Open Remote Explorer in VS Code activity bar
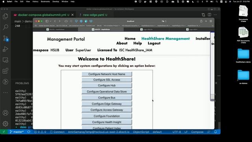The width and height of the screenshot is (252, 142). (x=6, y=60)
